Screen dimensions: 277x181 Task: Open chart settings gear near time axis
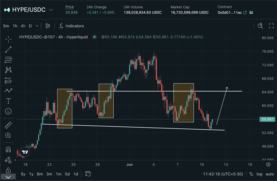268,164
